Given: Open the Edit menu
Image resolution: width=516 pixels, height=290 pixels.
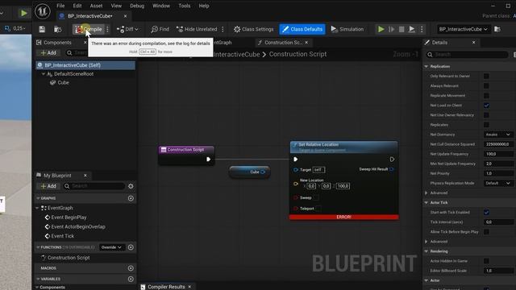Looking at the screenshot, I should click(x=77, y=6).
